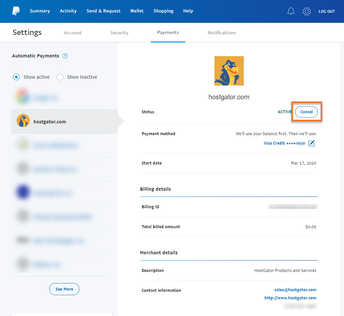Edit the payment method using the pencil icon

click(311, 143)
